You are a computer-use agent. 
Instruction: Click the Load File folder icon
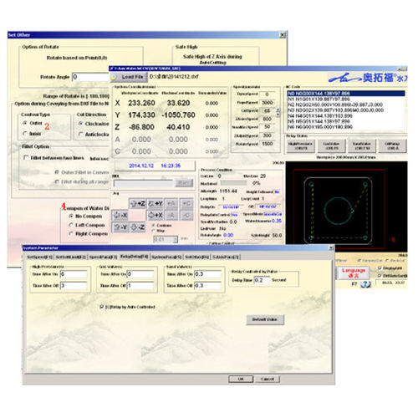pyautogui.click(x=114, y=77)
